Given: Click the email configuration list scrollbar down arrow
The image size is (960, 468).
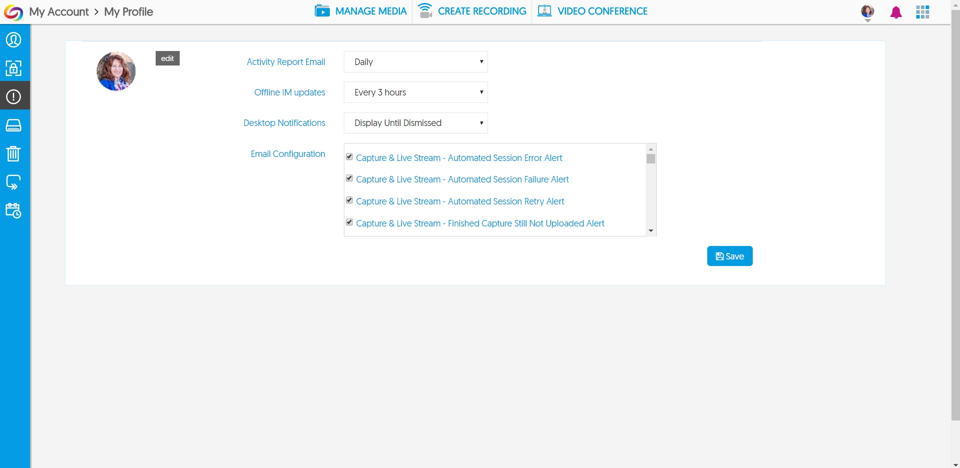Looking at the screenshot, I should (651, 230).
